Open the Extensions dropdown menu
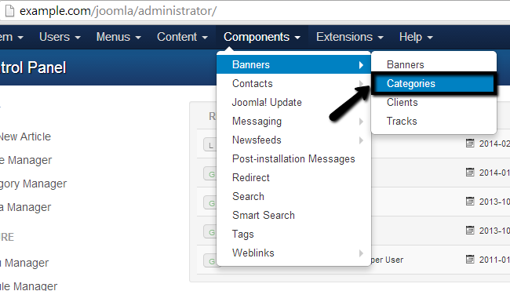The height and width of the screenshot is (291, 510). coord(350,37)
